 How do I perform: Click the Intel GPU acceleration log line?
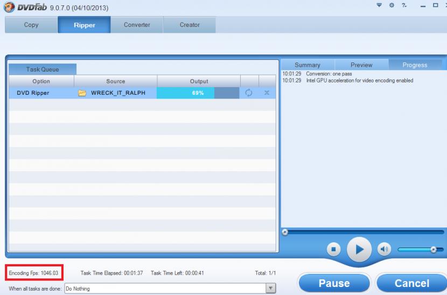tap(360, 80)
